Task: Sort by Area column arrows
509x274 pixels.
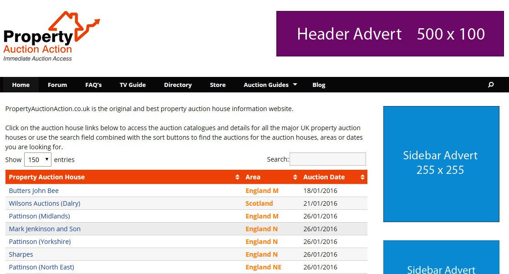Action: coord(295,177)
